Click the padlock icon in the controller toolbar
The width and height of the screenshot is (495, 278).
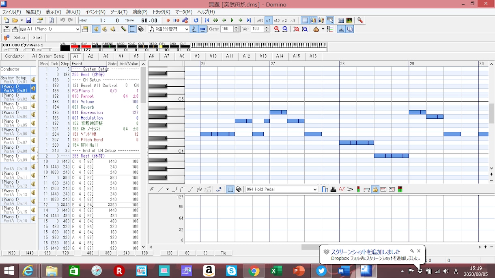375,189
